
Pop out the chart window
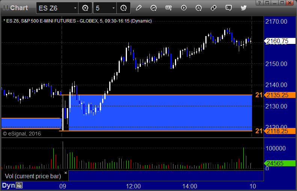(x=267, y=3)
